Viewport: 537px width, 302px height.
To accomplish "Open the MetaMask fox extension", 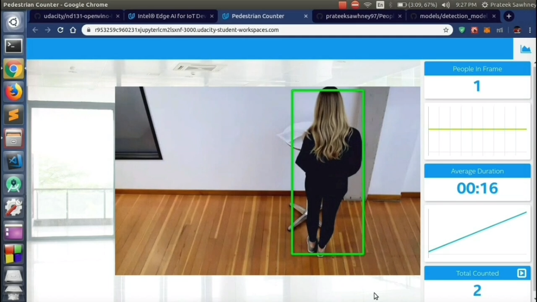I will [487, 30].
